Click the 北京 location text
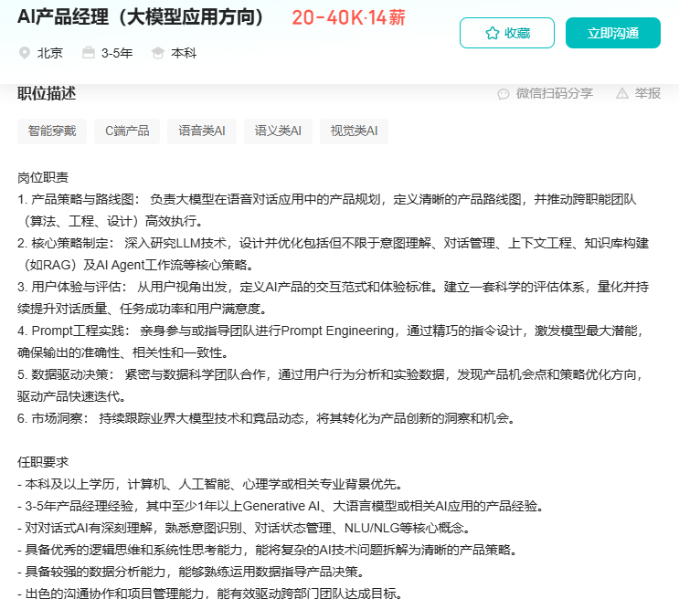The width and height of the screenshot is (679, 599). pos(49,53)
